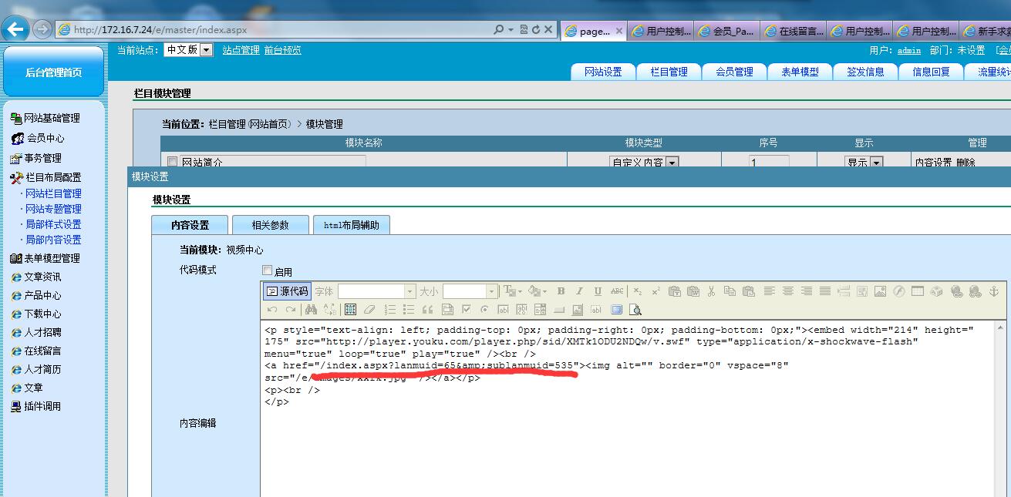Check the 网站简介 row checkbox

tap(172, 162)
